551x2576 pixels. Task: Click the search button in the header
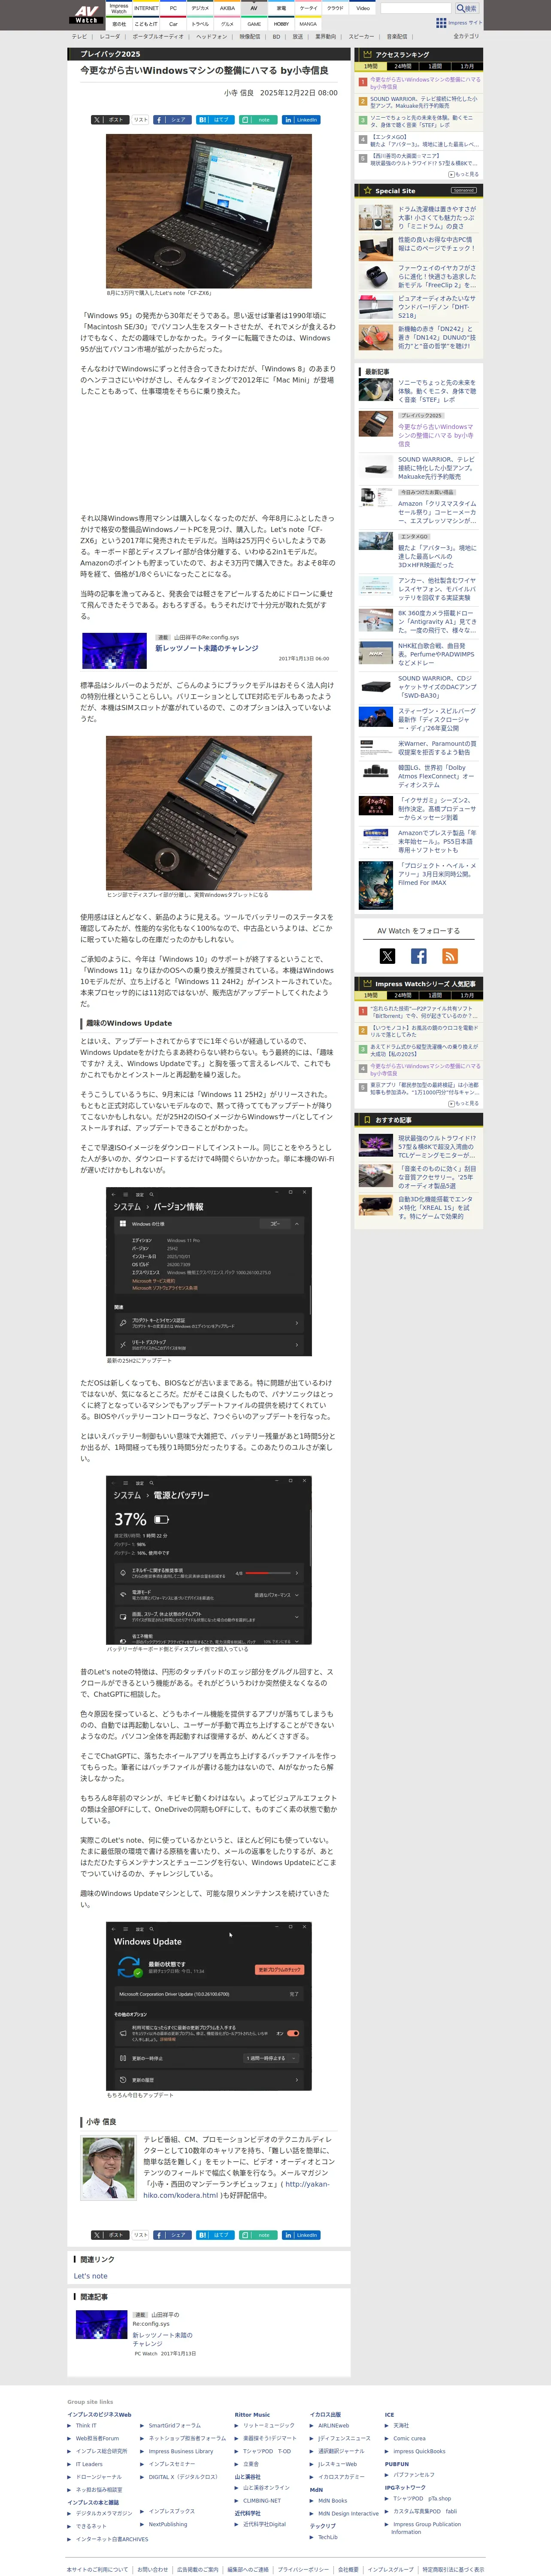pos(467,8)
